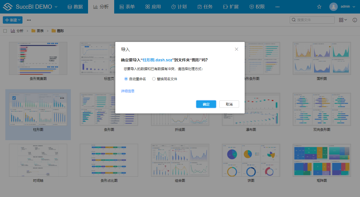
Task: Open the SuccBI DEMO workspace dropdown
Action: click(31, 6)
